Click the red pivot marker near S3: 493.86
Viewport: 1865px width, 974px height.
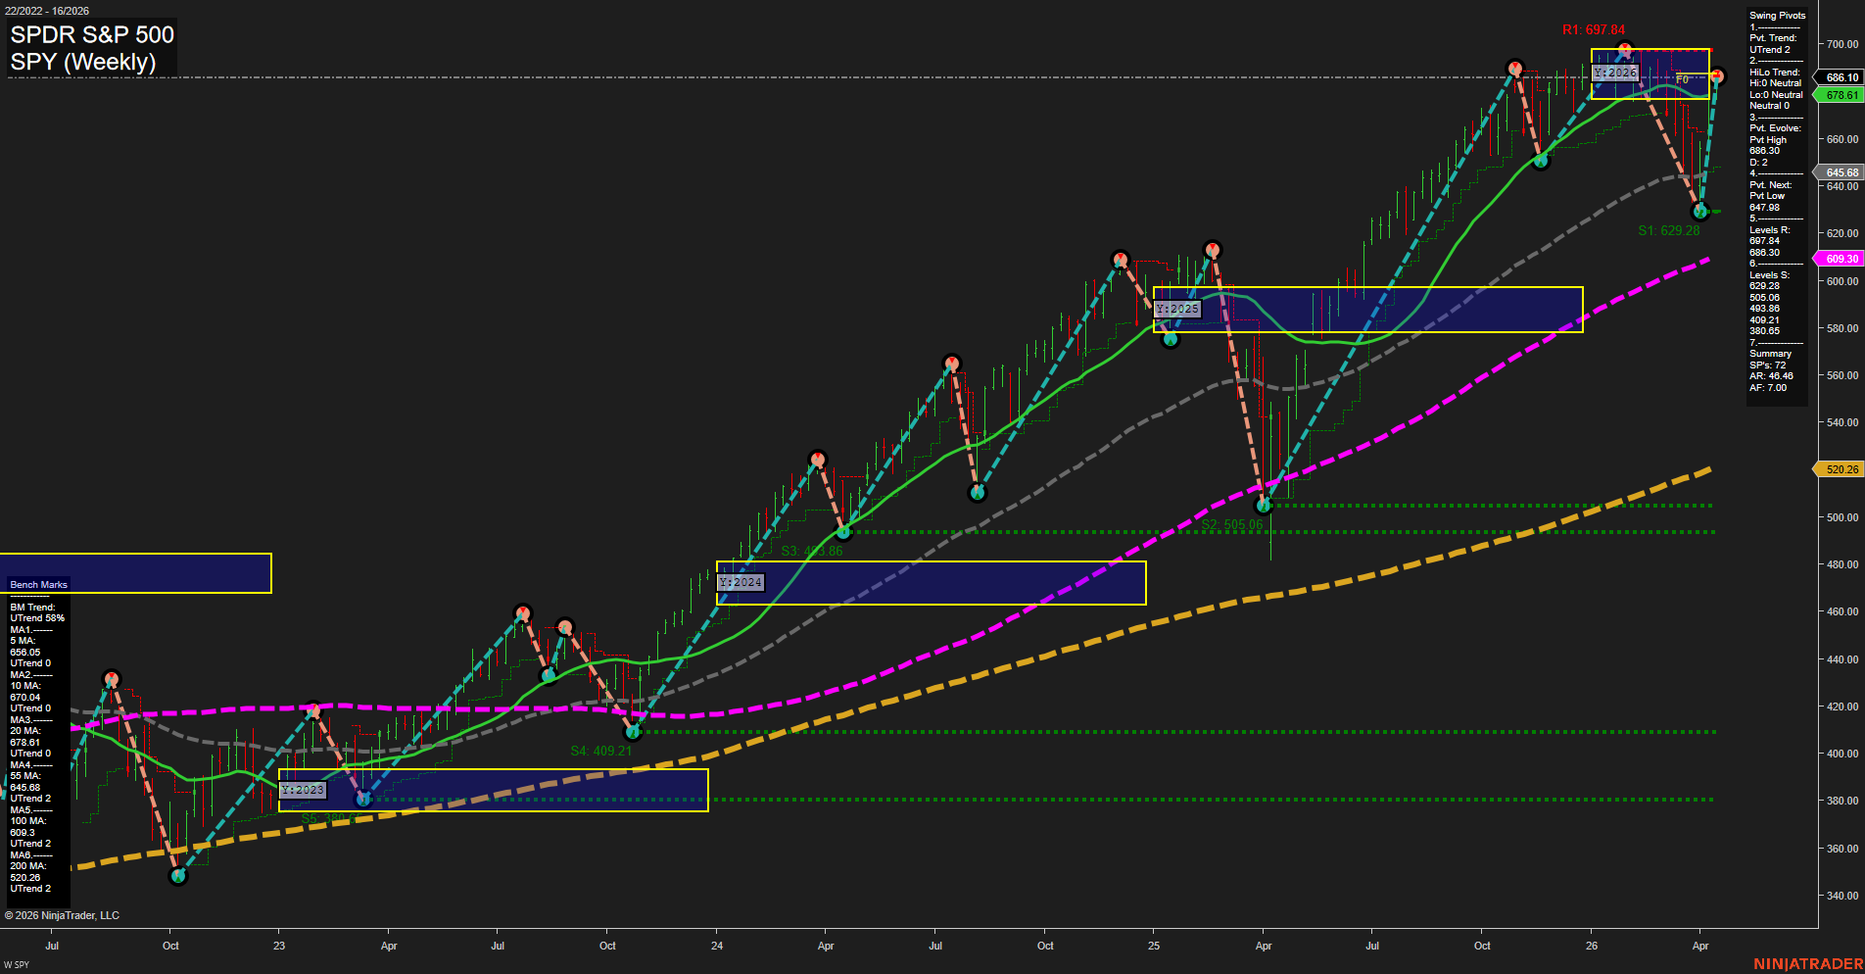coord(817,458)
